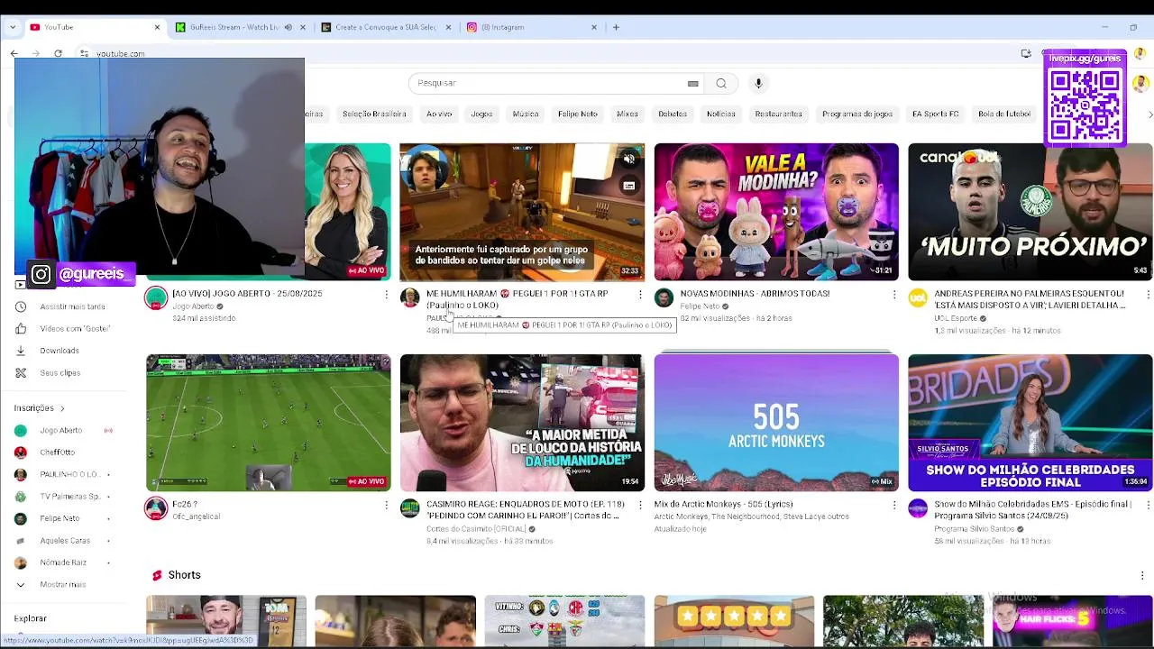The width and height of the screenshot is (1154, 649).
Task: Open the YouTube account avatar
Action: (1140, 84)
